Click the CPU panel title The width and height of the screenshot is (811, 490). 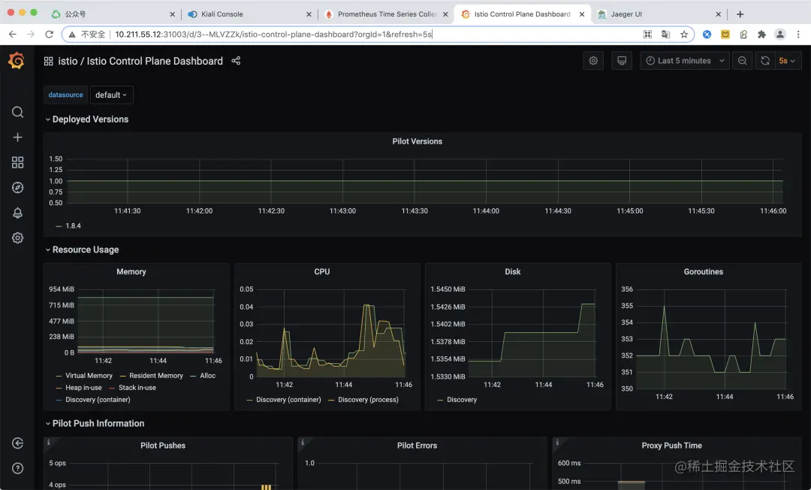(x=321, y=271)
